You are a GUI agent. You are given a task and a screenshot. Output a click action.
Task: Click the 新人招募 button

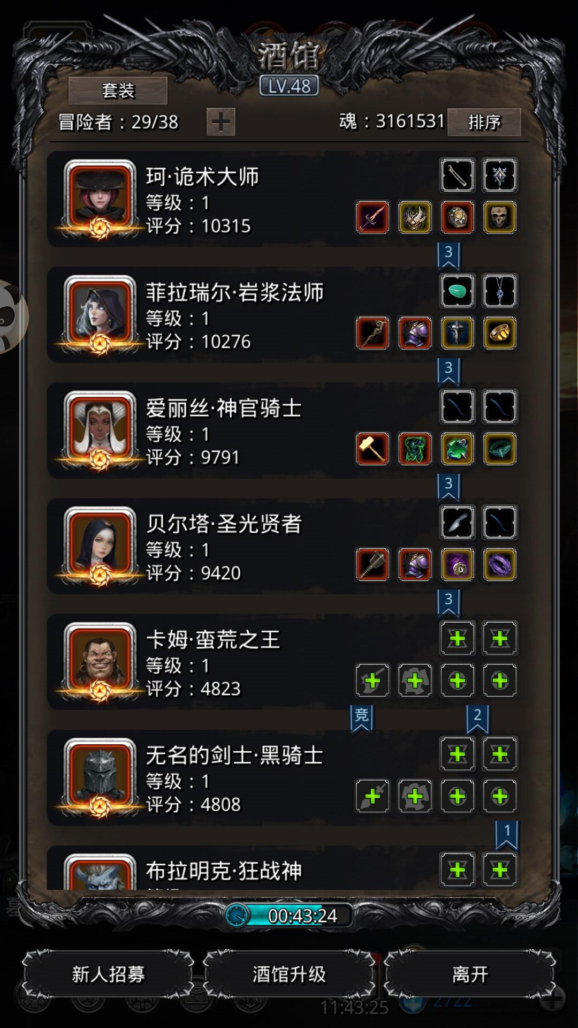click(x=109, y=974)
